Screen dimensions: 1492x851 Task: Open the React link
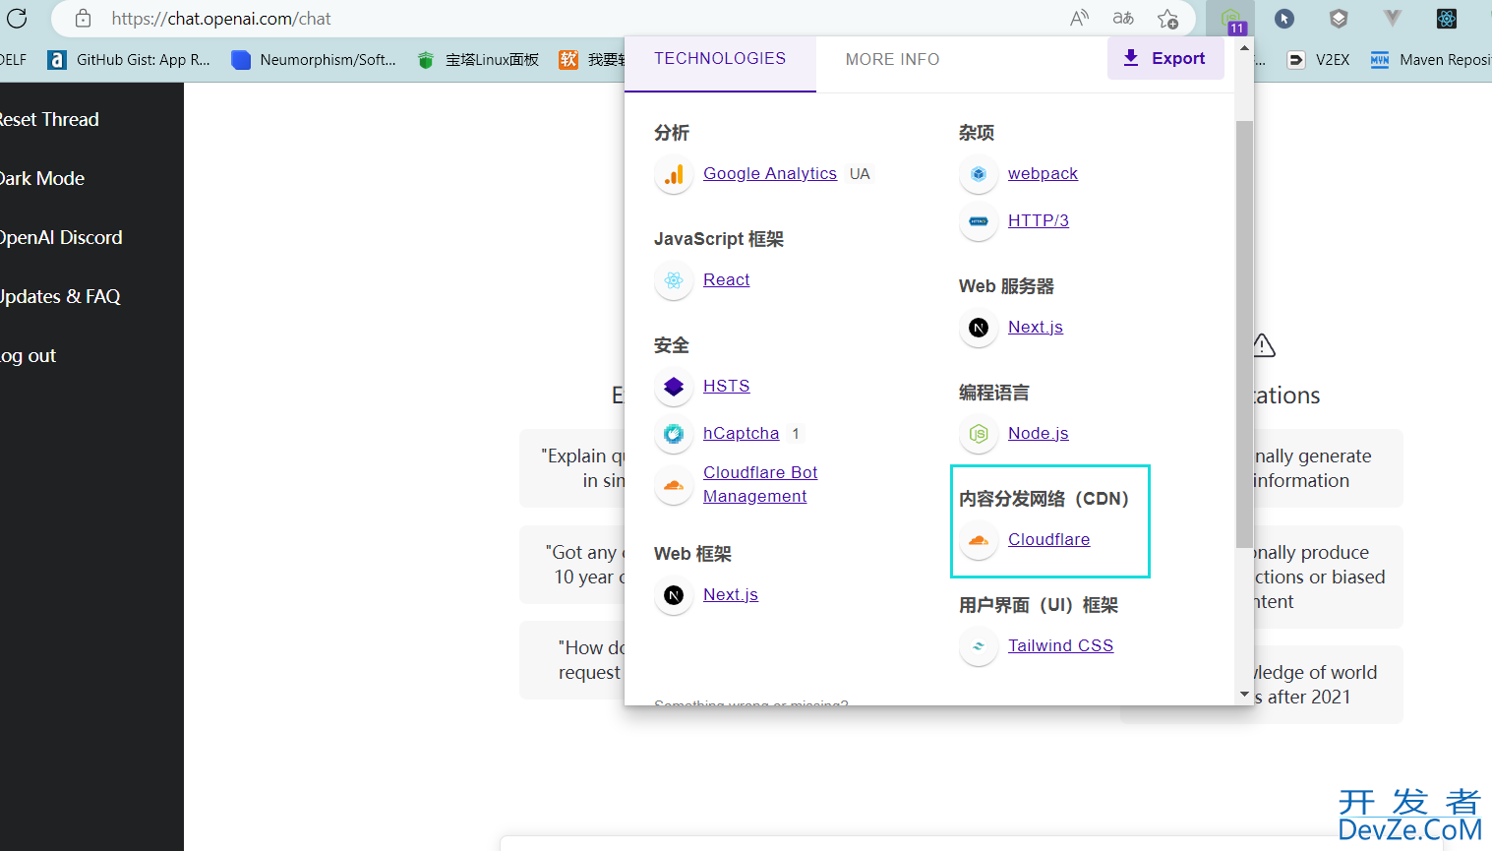726,279
